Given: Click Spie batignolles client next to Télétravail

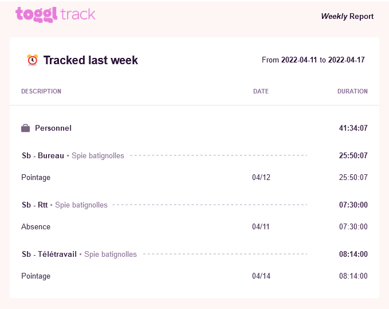Looking at the screenshot, I should [x=111, y=254].
